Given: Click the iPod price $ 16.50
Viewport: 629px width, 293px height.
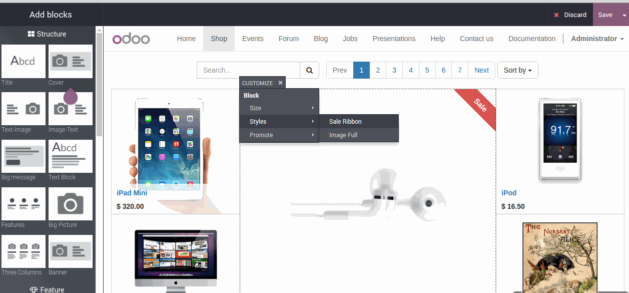Looking at the screenshot, I should pos(513,206).
